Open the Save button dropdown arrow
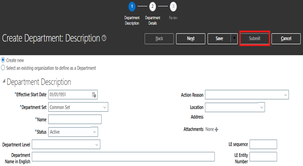Image resolution: width=303 pixels, height=166 pixels. coord(235,38)
